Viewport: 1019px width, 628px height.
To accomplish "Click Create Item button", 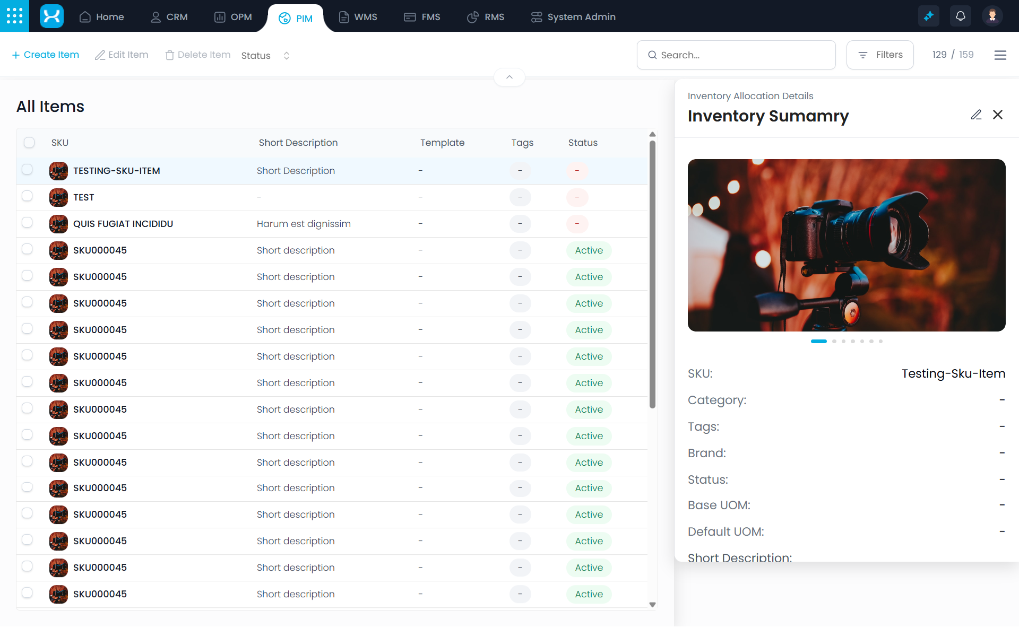I will tap(46, 55).
